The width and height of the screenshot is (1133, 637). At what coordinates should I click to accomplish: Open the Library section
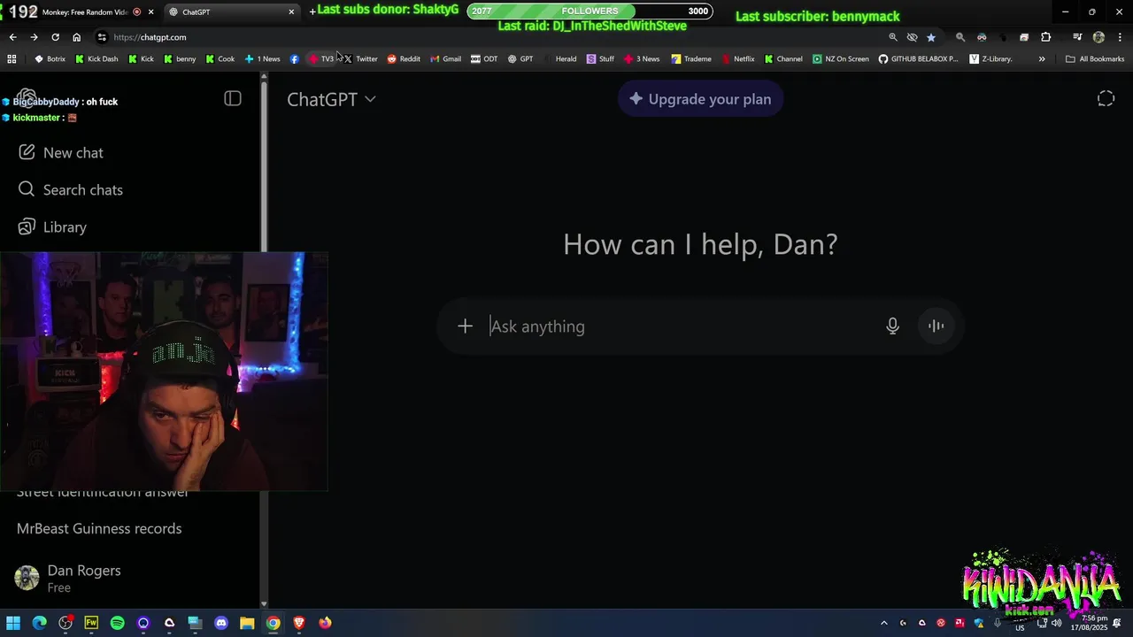tap(52, 226)
